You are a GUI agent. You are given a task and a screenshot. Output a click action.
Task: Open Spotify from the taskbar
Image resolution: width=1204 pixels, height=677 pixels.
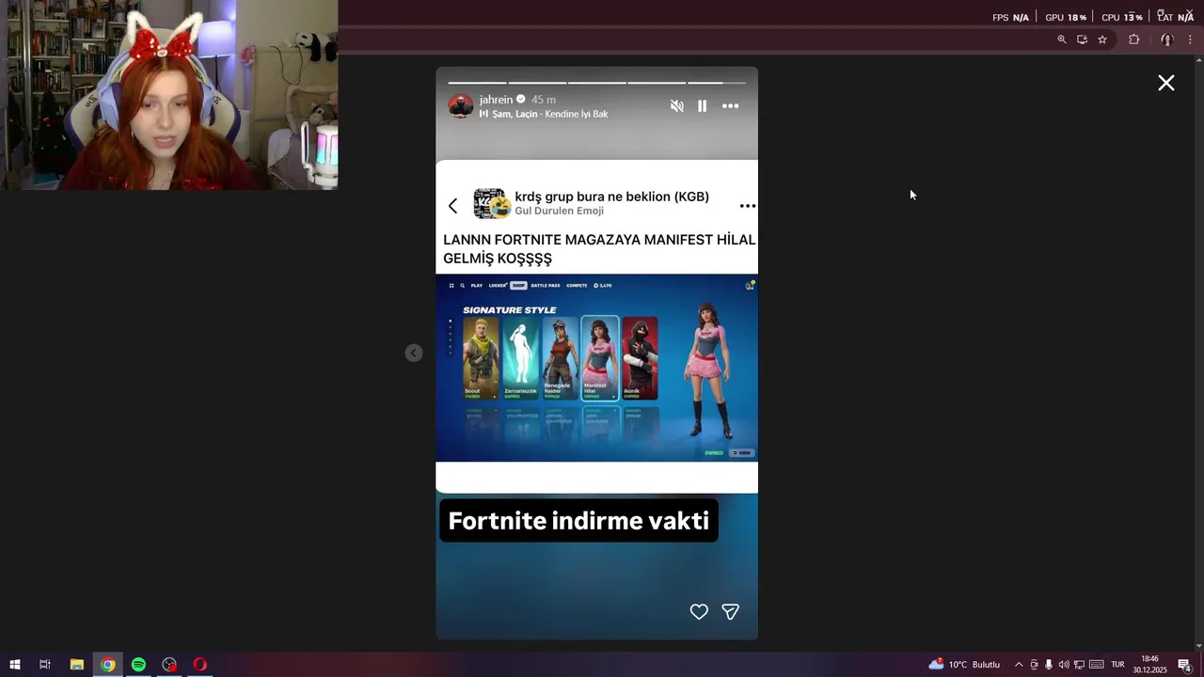[x=138, y=665]
